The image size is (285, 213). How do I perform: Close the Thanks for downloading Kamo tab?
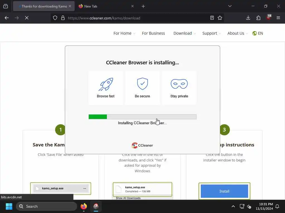click(x=70, y=6)
